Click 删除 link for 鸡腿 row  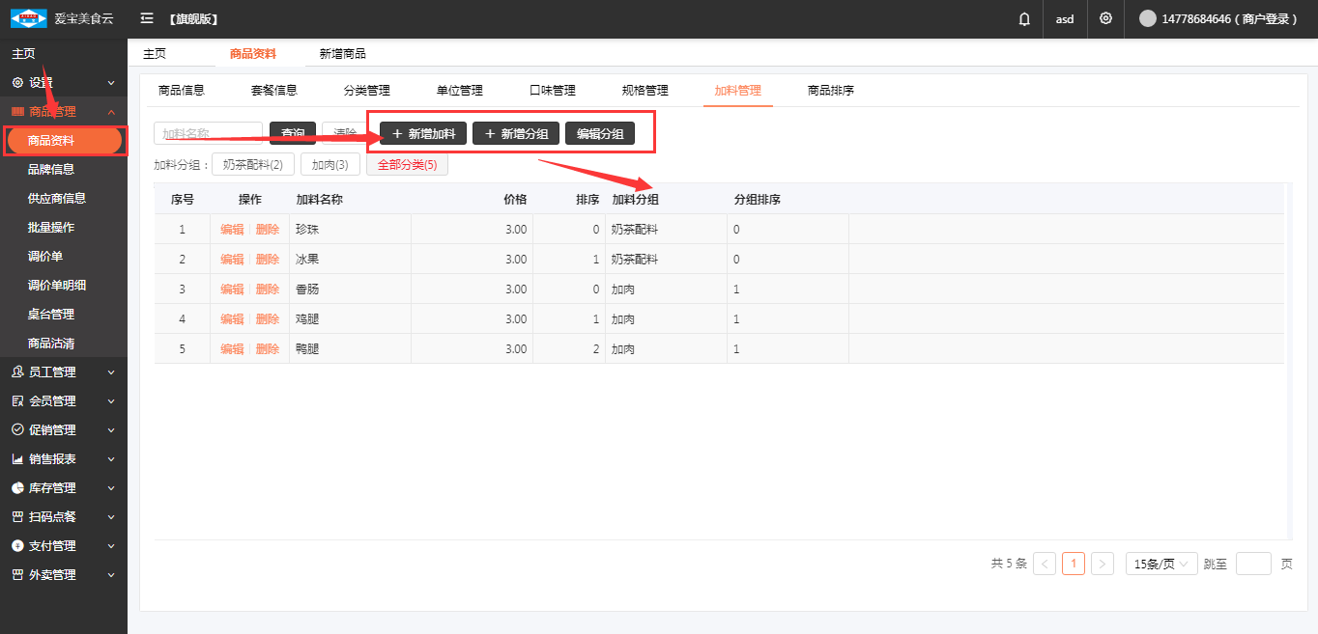click(x=268, y=319)
